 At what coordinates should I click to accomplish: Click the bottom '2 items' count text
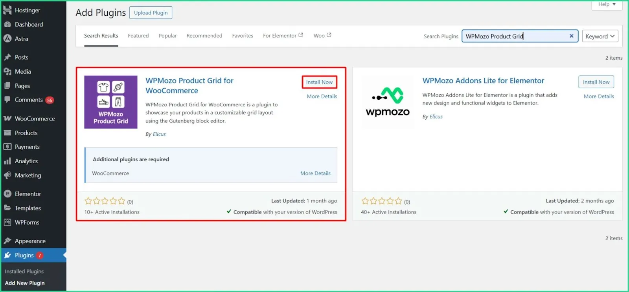coord(614,238)
